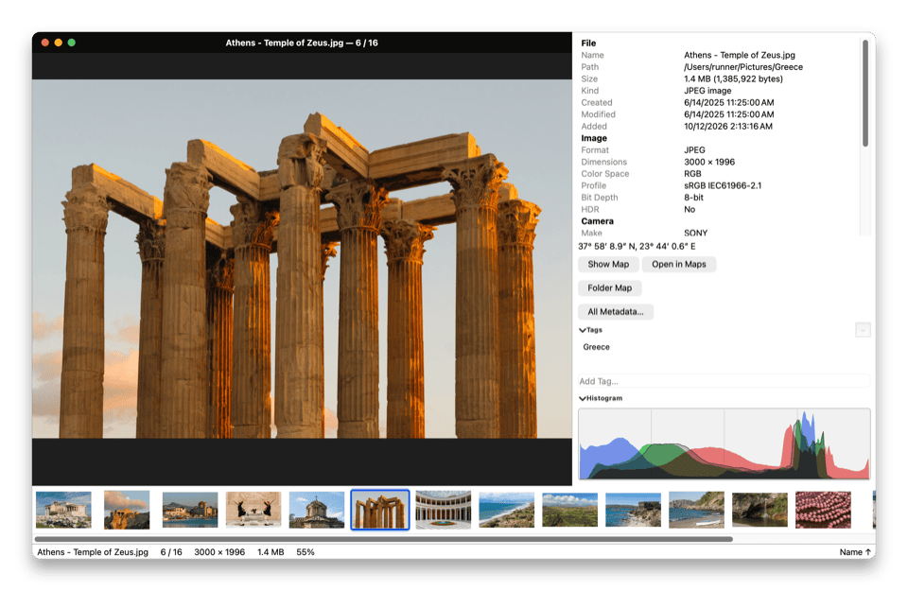Select the Greece tag
The width and height of the screenshot is (908, 591).
[x=597, y=347]
